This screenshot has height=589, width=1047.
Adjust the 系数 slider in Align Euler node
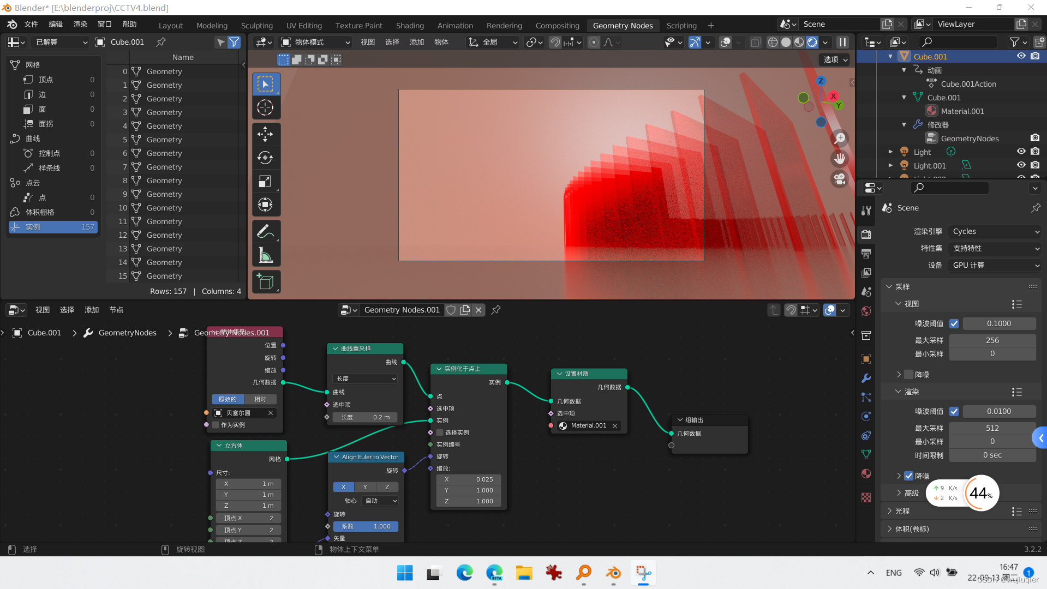coord(366,526)
